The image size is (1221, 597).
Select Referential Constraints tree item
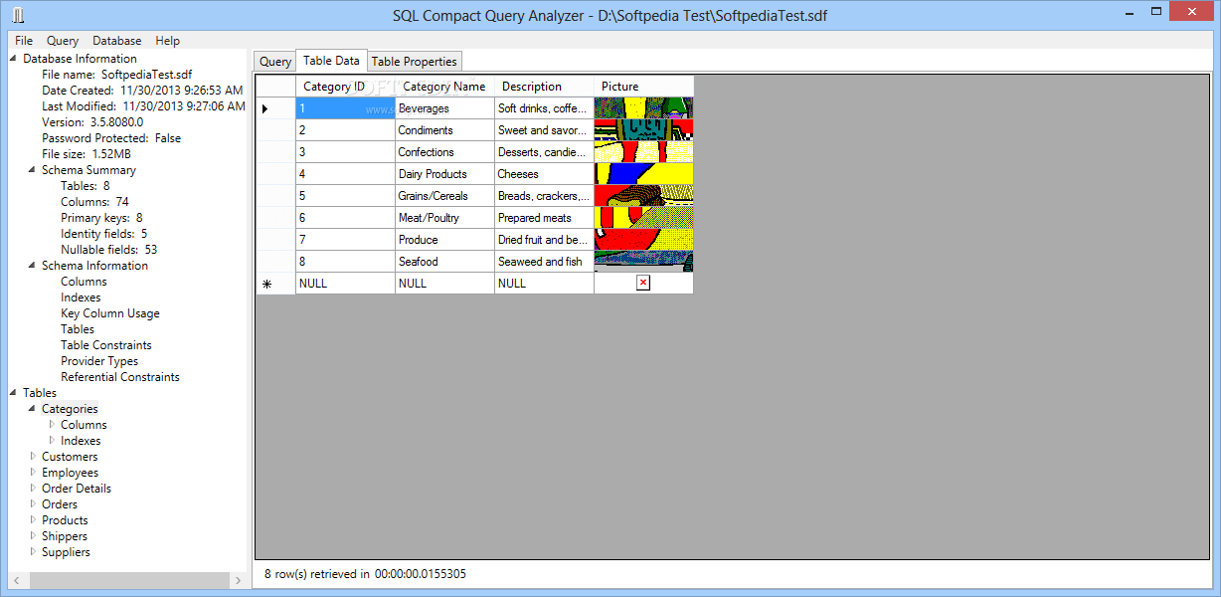tap(120, 377)
